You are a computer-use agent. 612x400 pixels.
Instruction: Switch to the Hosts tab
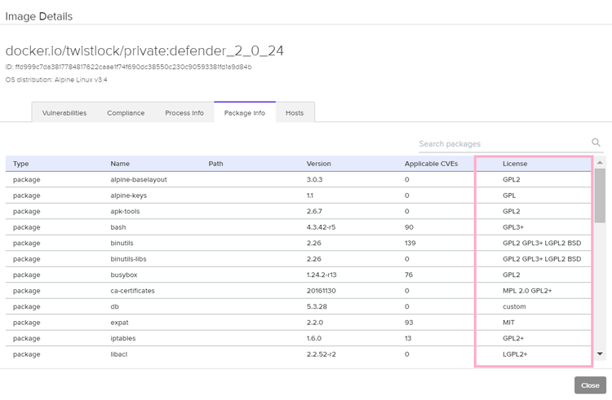coord(295,113)
